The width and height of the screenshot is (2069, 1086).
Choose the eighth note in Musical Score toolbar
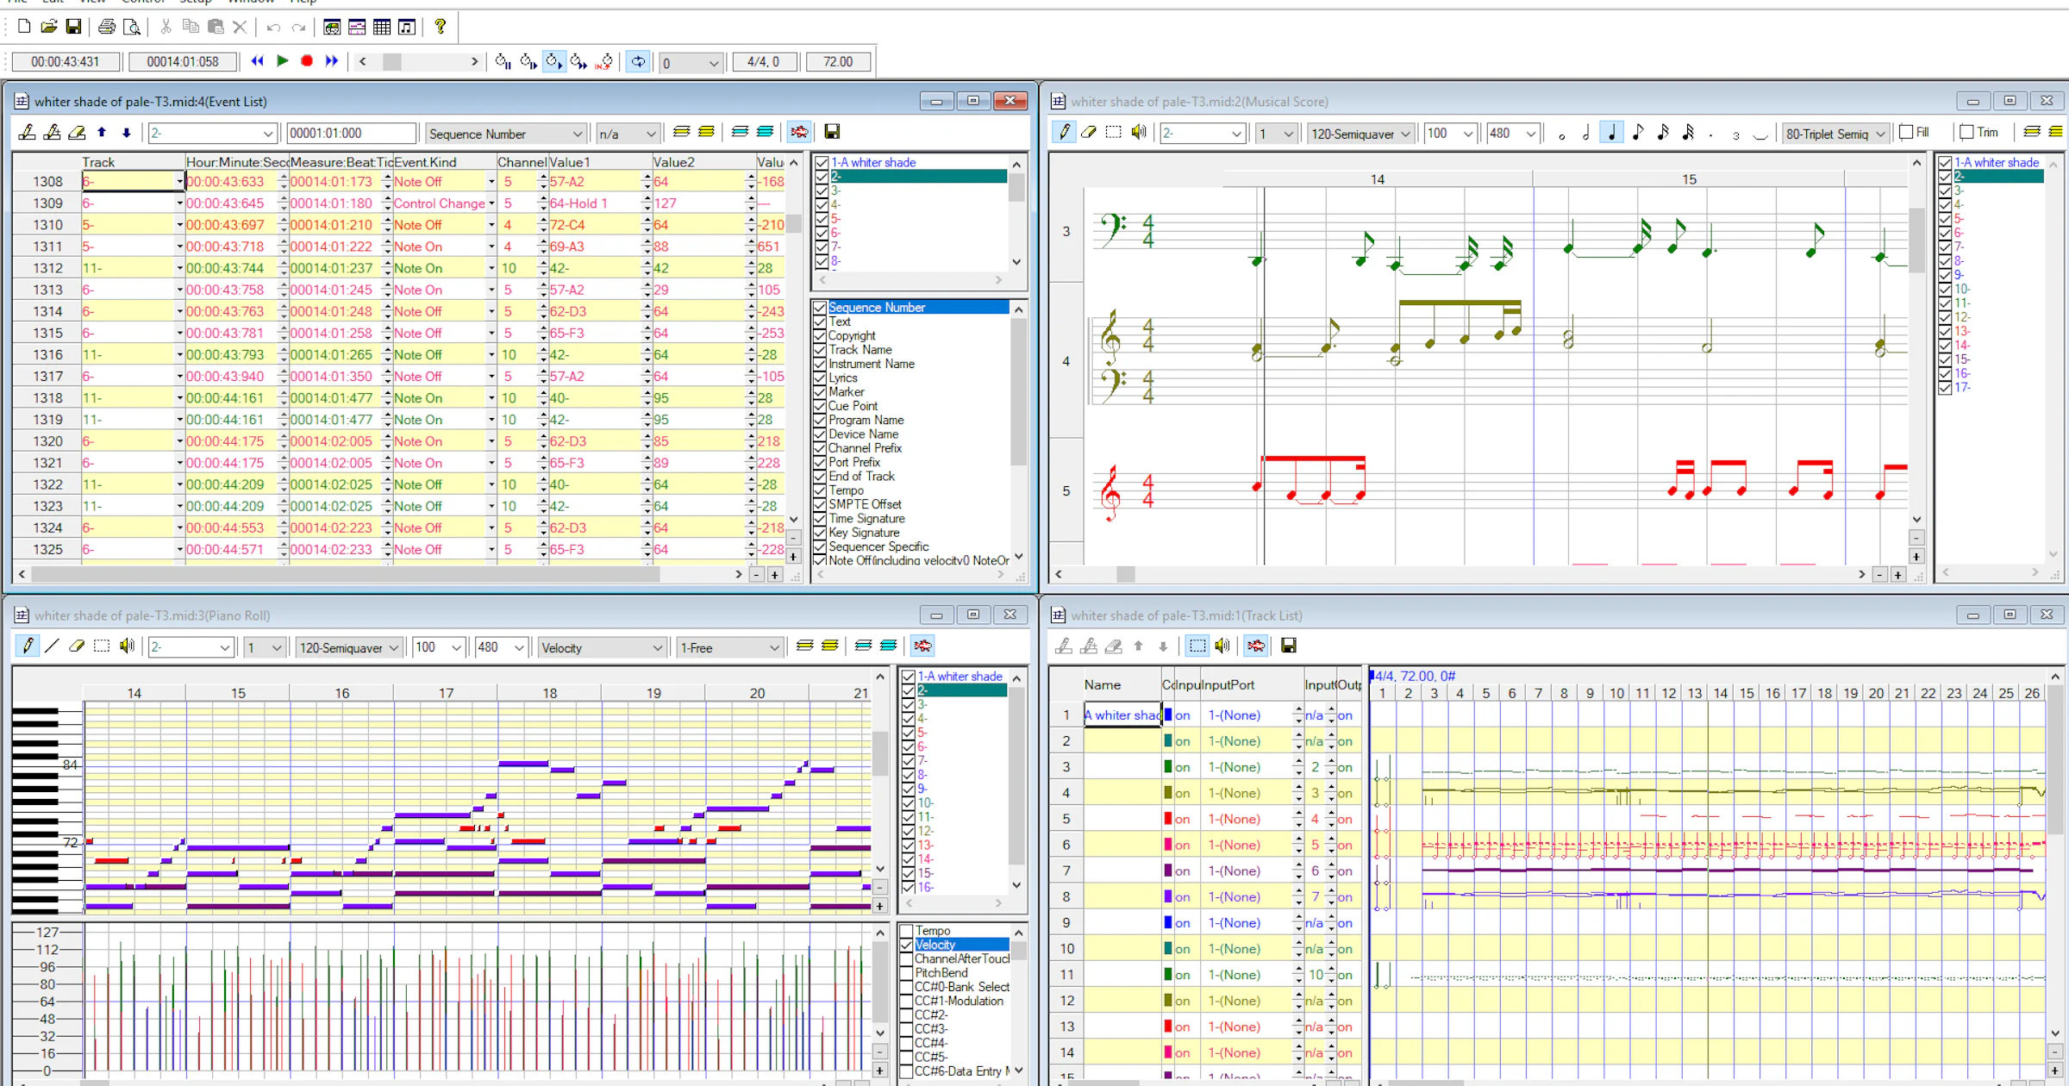coord(1637,132)
